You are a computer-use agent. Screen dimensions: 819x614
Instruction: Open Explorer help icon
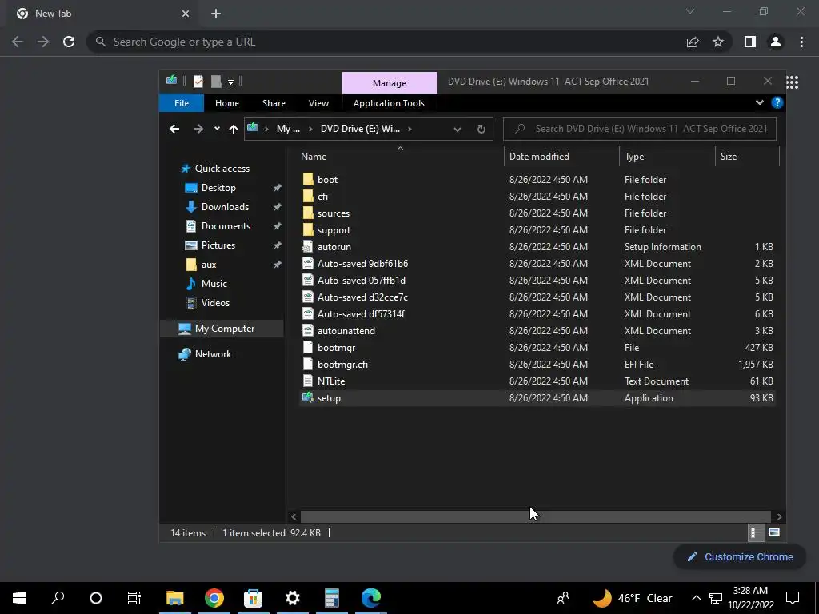[777, 102]
